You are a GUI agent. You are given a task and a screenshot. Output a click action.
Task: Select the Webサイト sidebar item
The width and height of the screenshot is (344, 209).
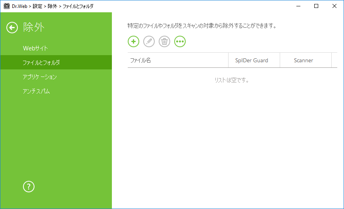(x=56, y=48)
